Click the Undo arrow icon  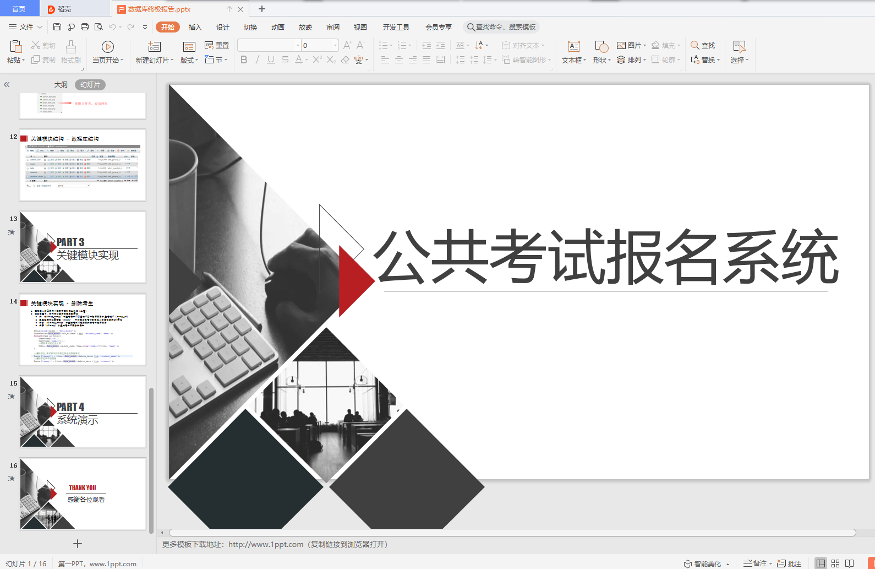(113, 26)
